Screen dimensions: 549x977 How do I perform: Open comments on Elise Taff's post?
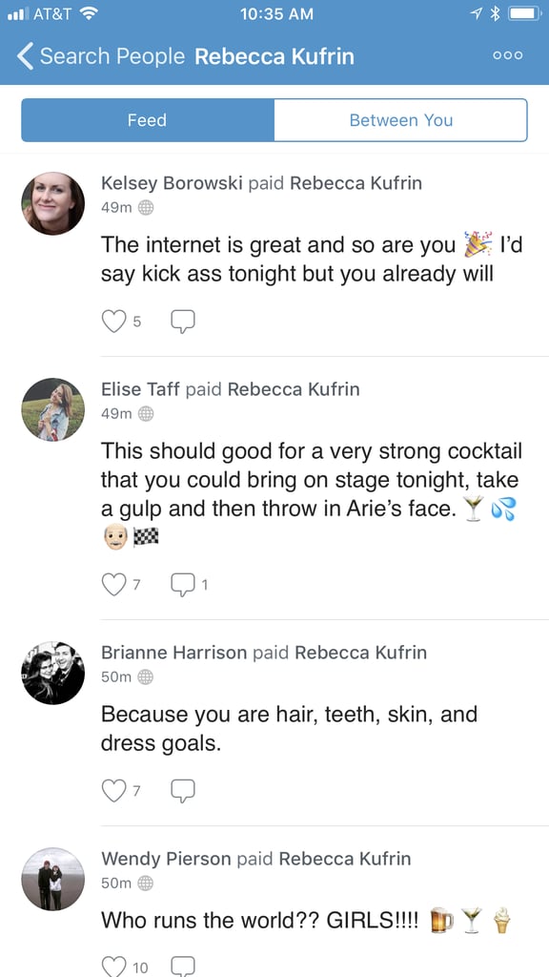183,585
